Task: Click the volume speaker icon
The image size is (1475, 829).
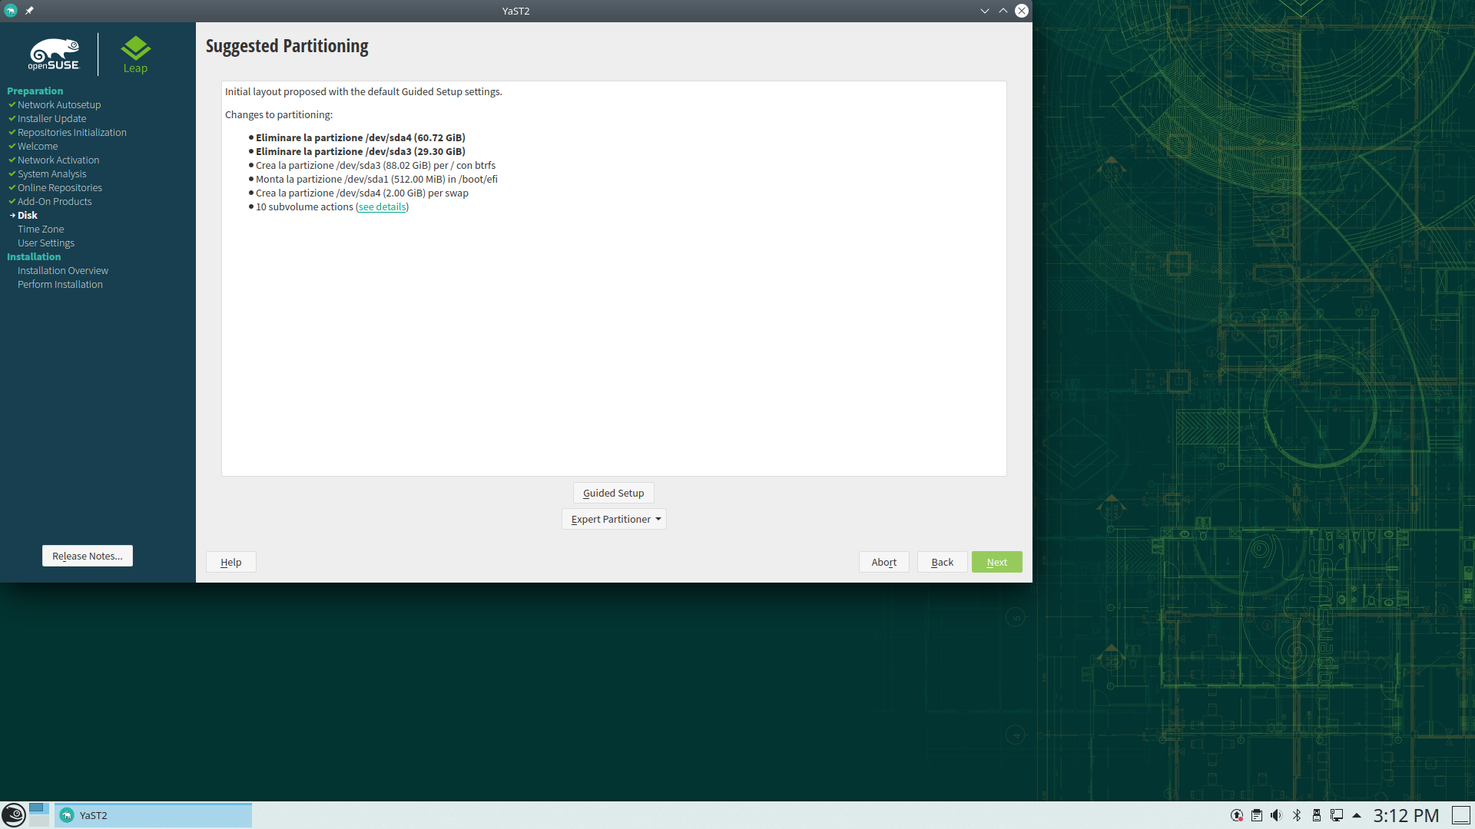Action: (x=1276, y=815)
